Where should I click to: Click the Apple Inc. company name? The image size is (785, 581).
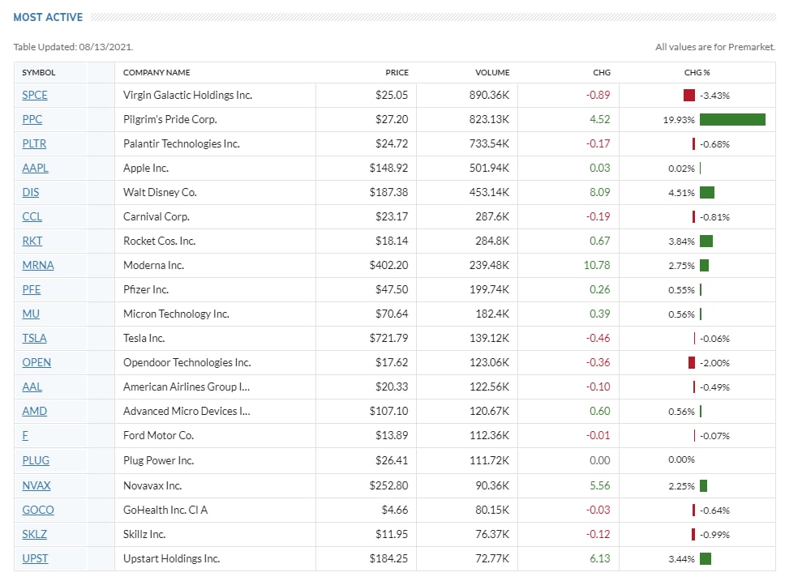click(x=146, y=169)
